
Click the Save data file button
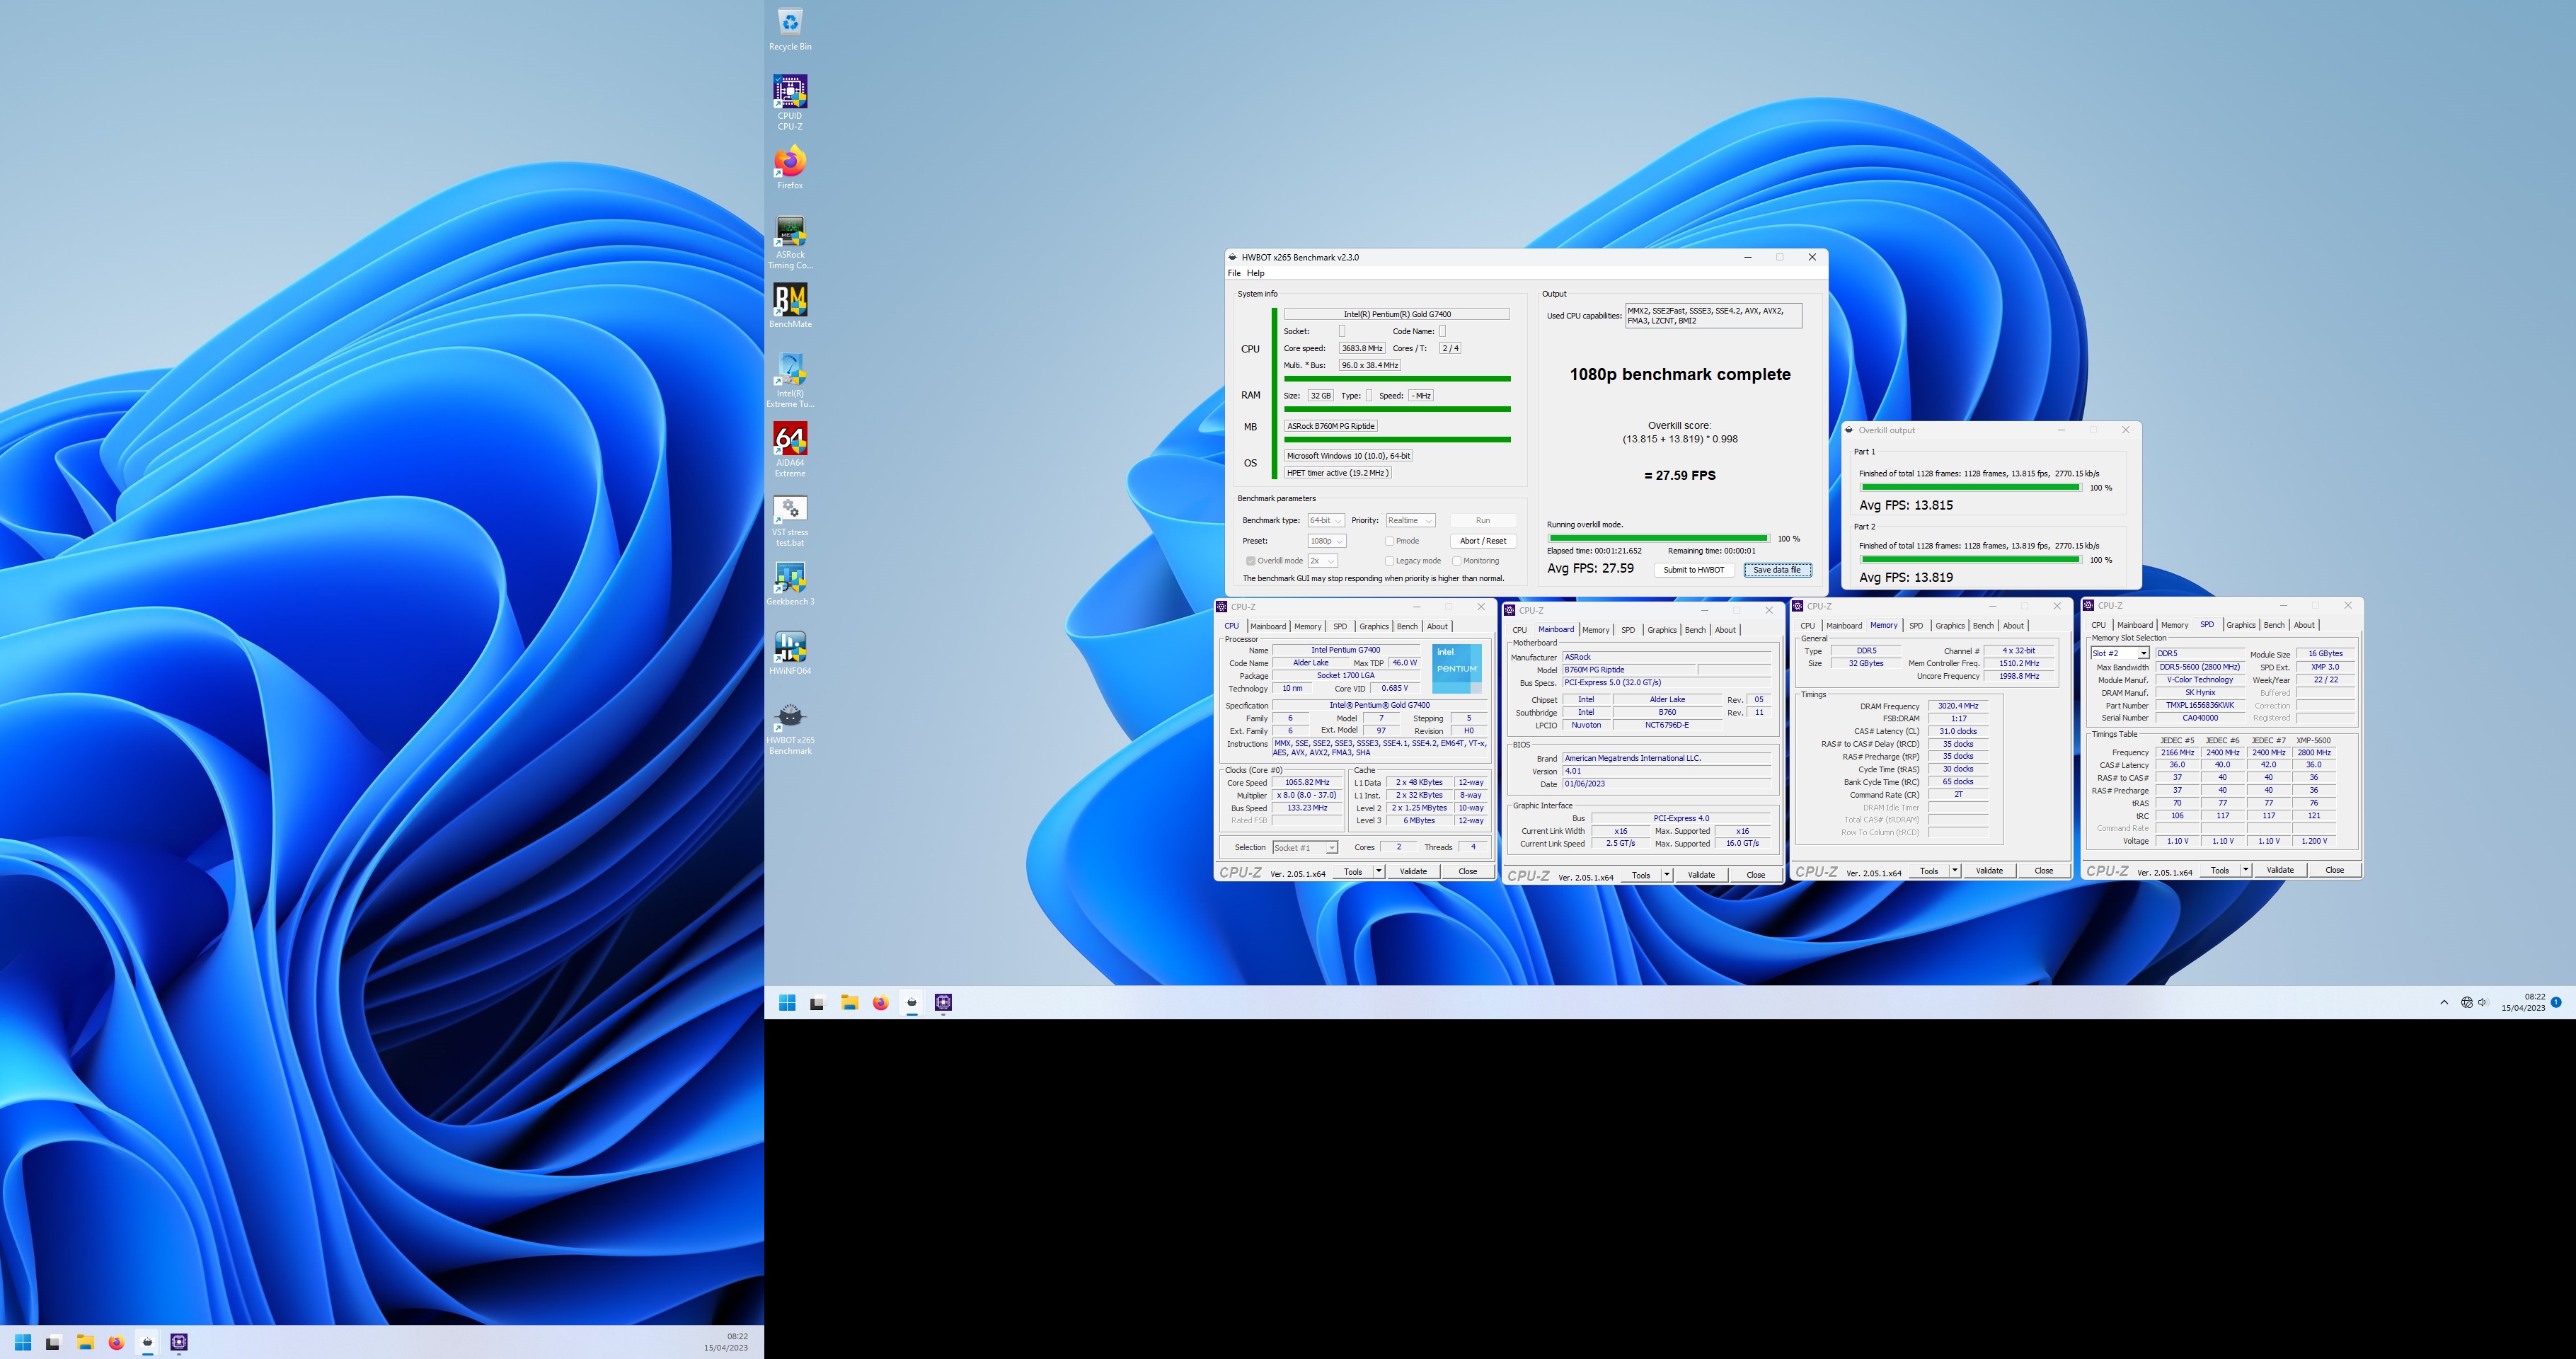[1777, 570]
